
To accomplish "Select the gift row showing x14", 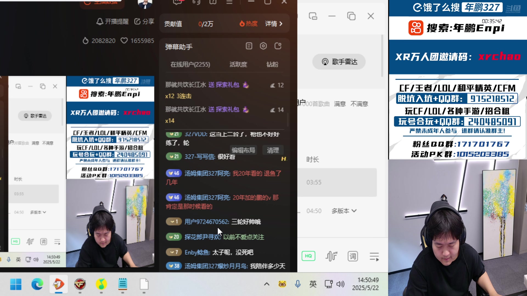I will [225, 115].
